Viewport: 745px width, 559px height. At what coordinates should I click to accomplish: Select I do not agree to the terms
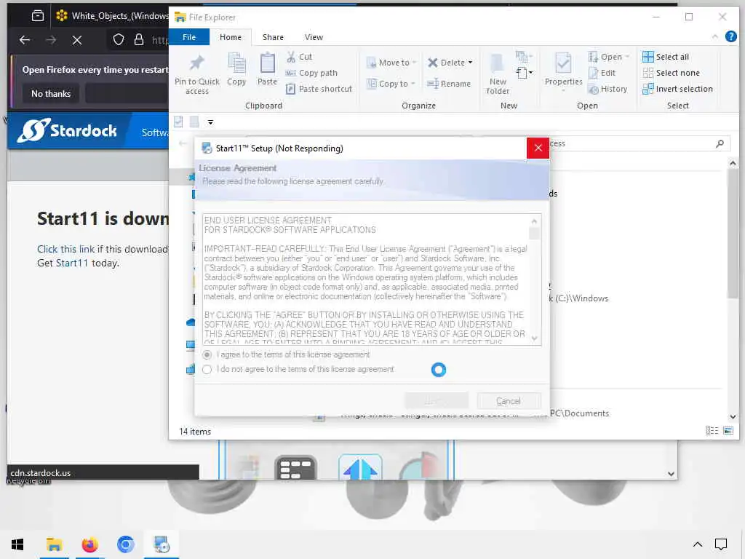pos(207,369)
